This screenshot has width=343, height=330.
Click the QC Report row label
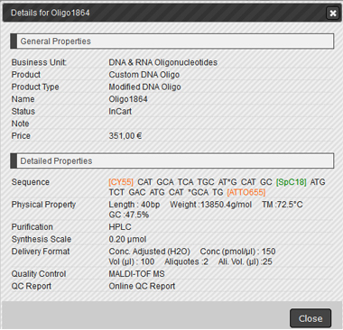(32, 286)
